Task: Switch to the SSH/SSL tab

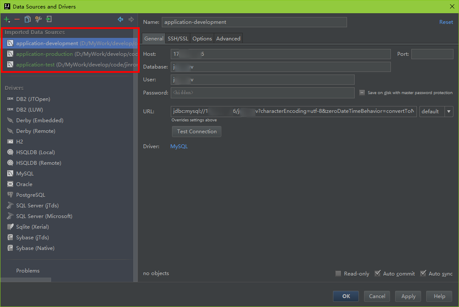Action: pyautogui.click(x=178, y=38)
